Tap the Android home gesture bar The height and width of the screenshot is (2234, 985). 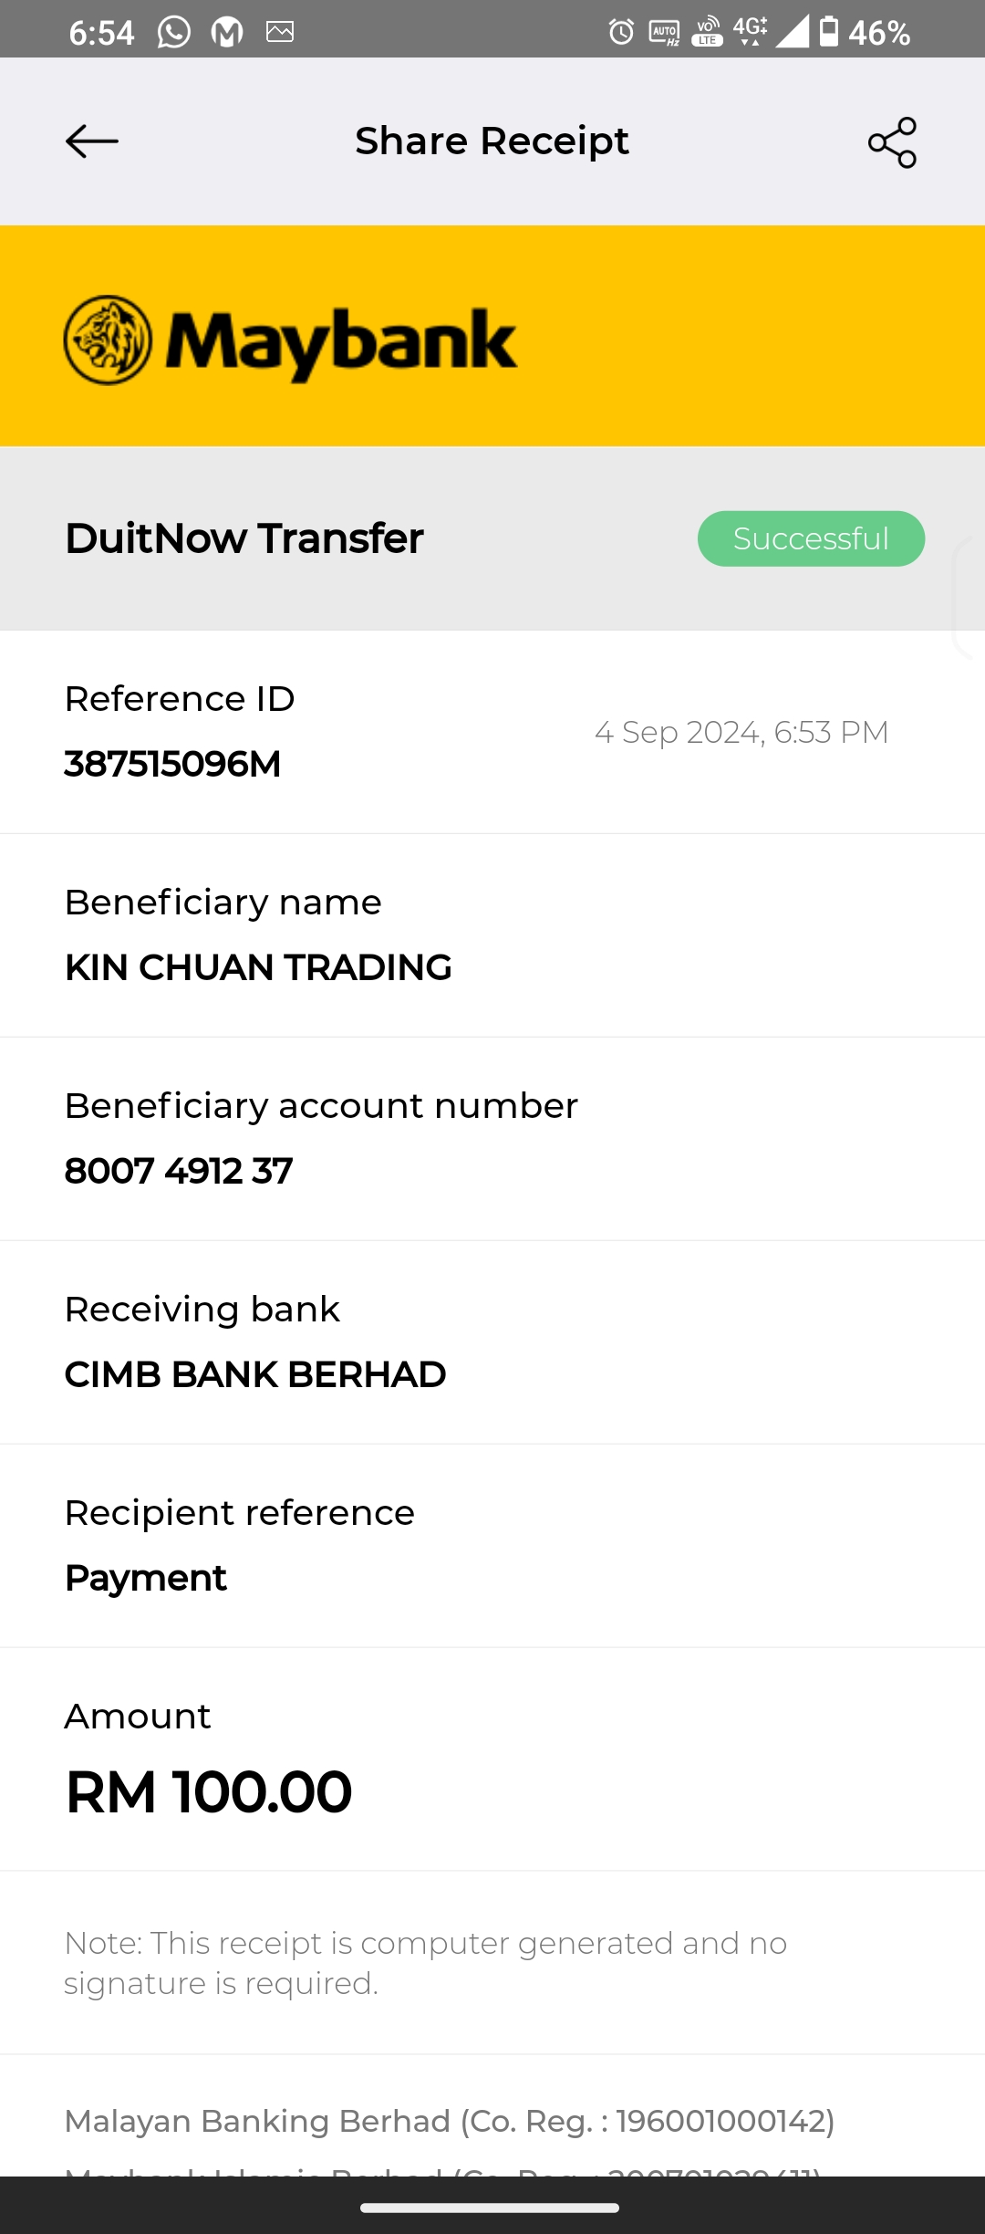coord(490,2208)
